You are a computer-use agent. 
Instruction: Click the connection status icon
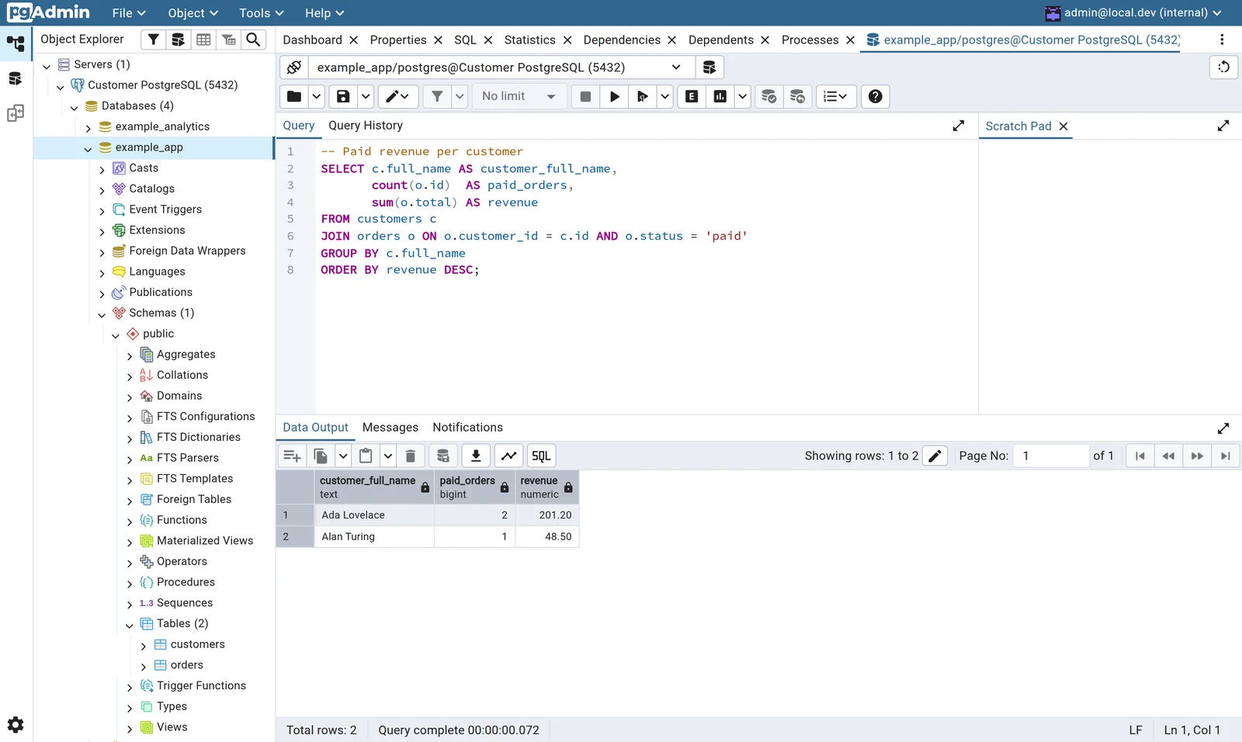pyautogui.click(x=294, y=68)
